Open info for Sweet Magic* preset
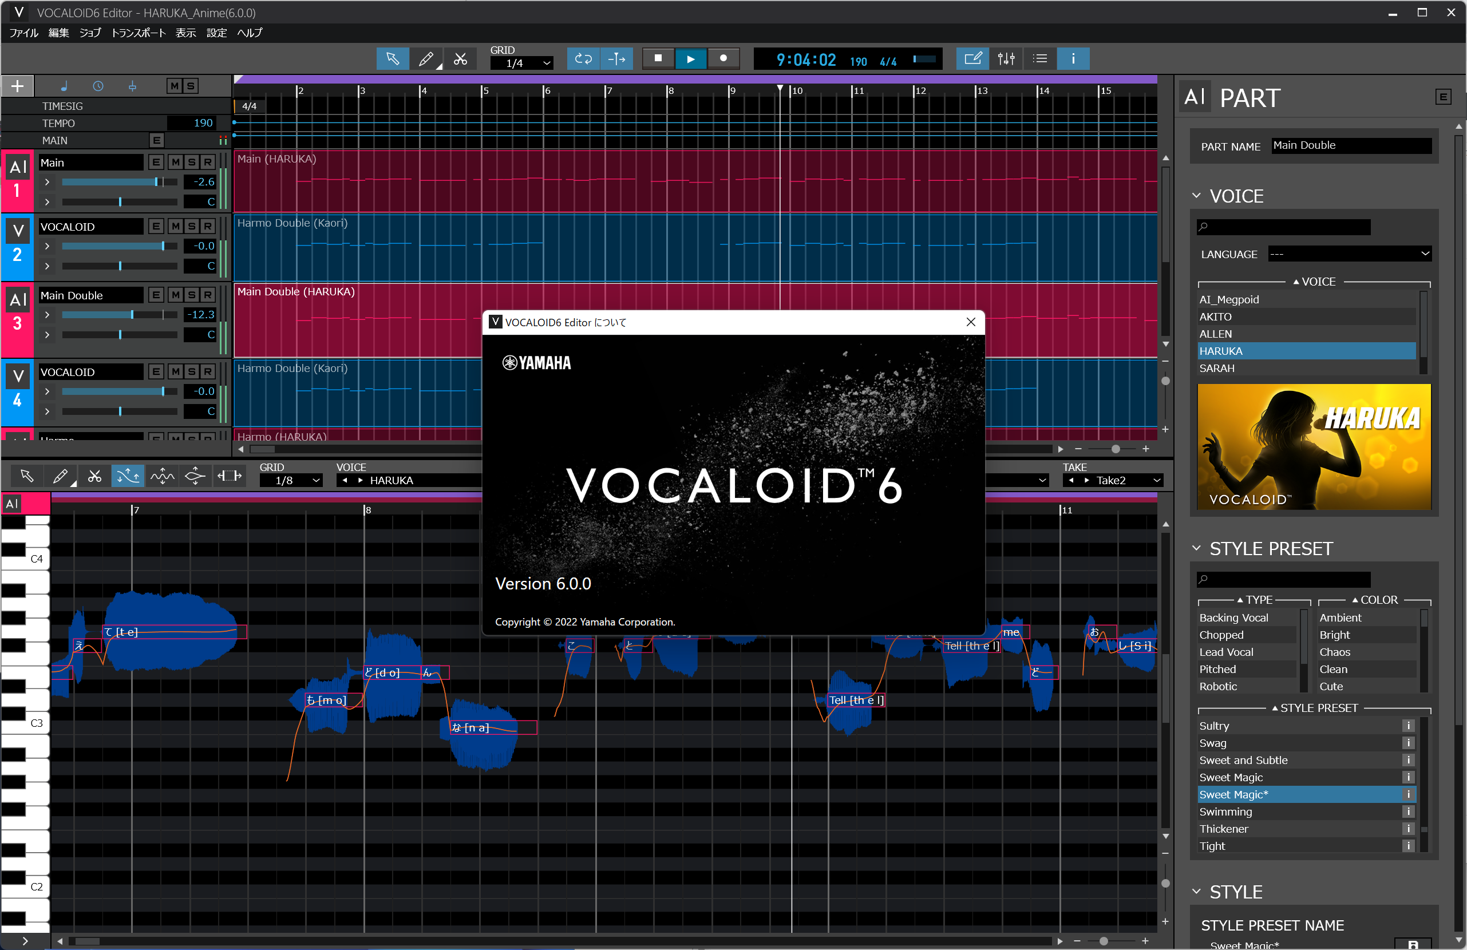The height and width of the screenshot is (950, 1467). [1409, 795]
